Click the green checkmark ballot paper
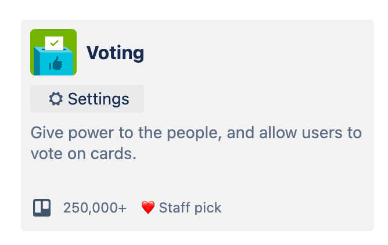Screen dimensions: 388x245 [54, 43]
